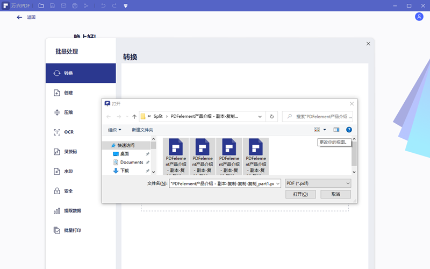Expand the address path history dropdown
Image resolution: width=430 pixels, height=269 pixels.
tap(260, 116)
